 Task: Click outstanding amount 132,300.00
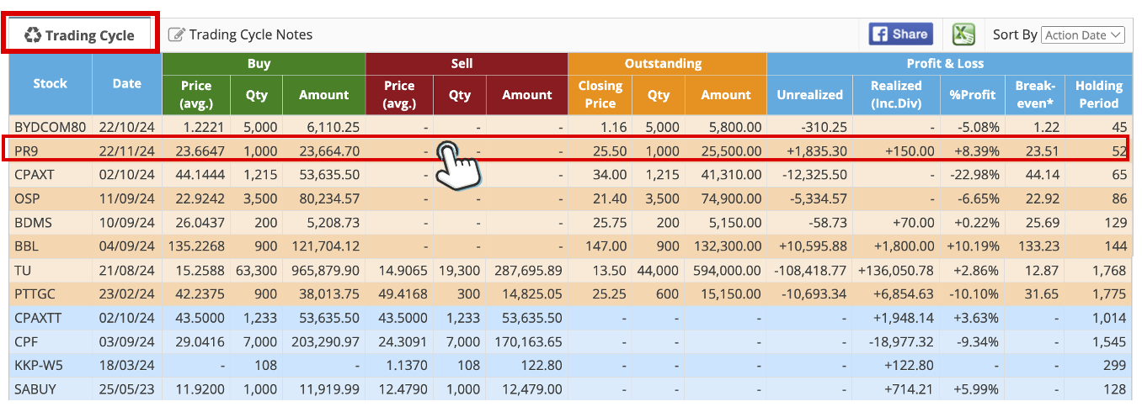point(728,247)
